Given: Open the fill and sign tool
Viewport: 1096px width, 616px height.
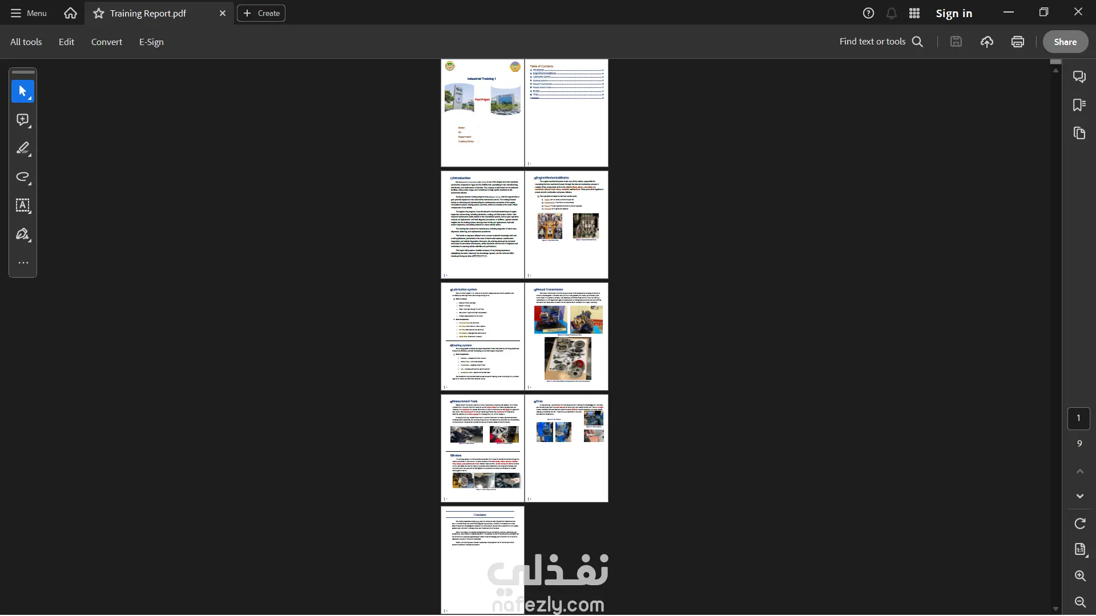Looking at the screenshot, I should click(x=23, y=234).
